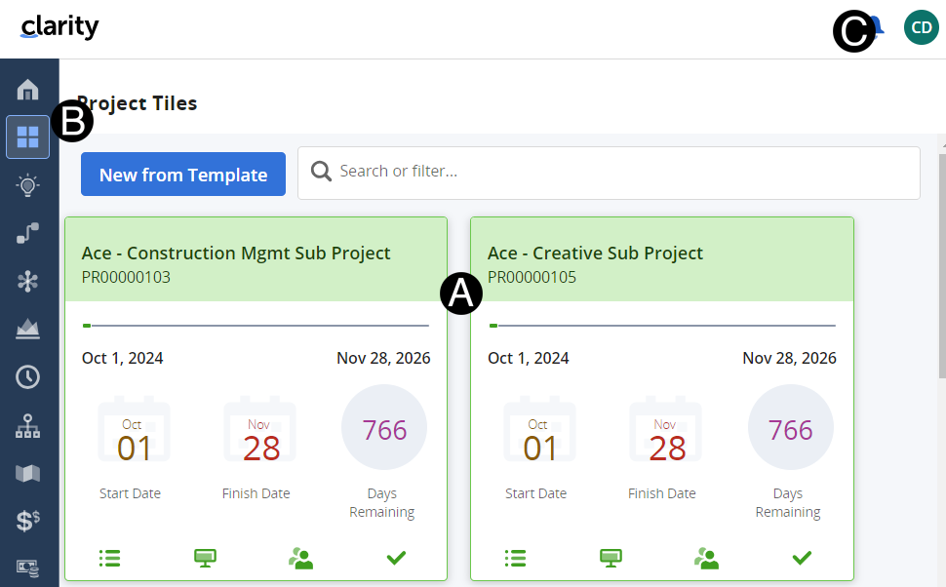Click monitor icon on Construction Mgmt tile
The image size is (946, 587).
(205, 558)
